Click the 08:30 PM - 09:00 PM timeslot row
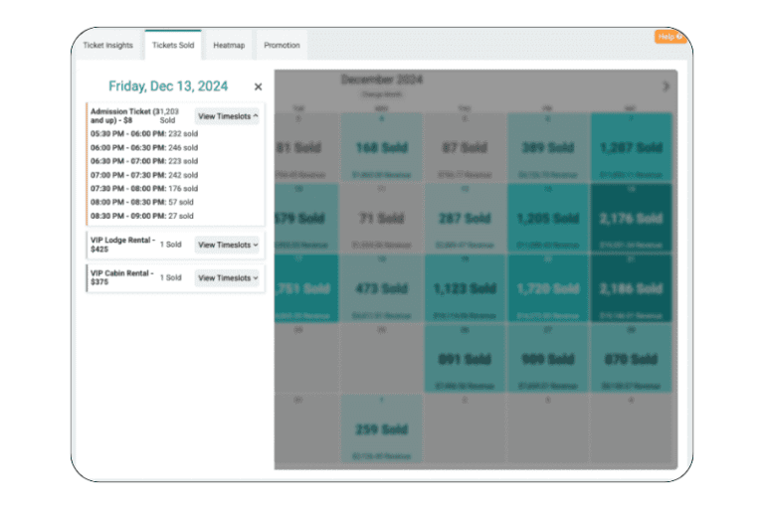Viewport: 764px width, 509px height. (x=142, y=216)
